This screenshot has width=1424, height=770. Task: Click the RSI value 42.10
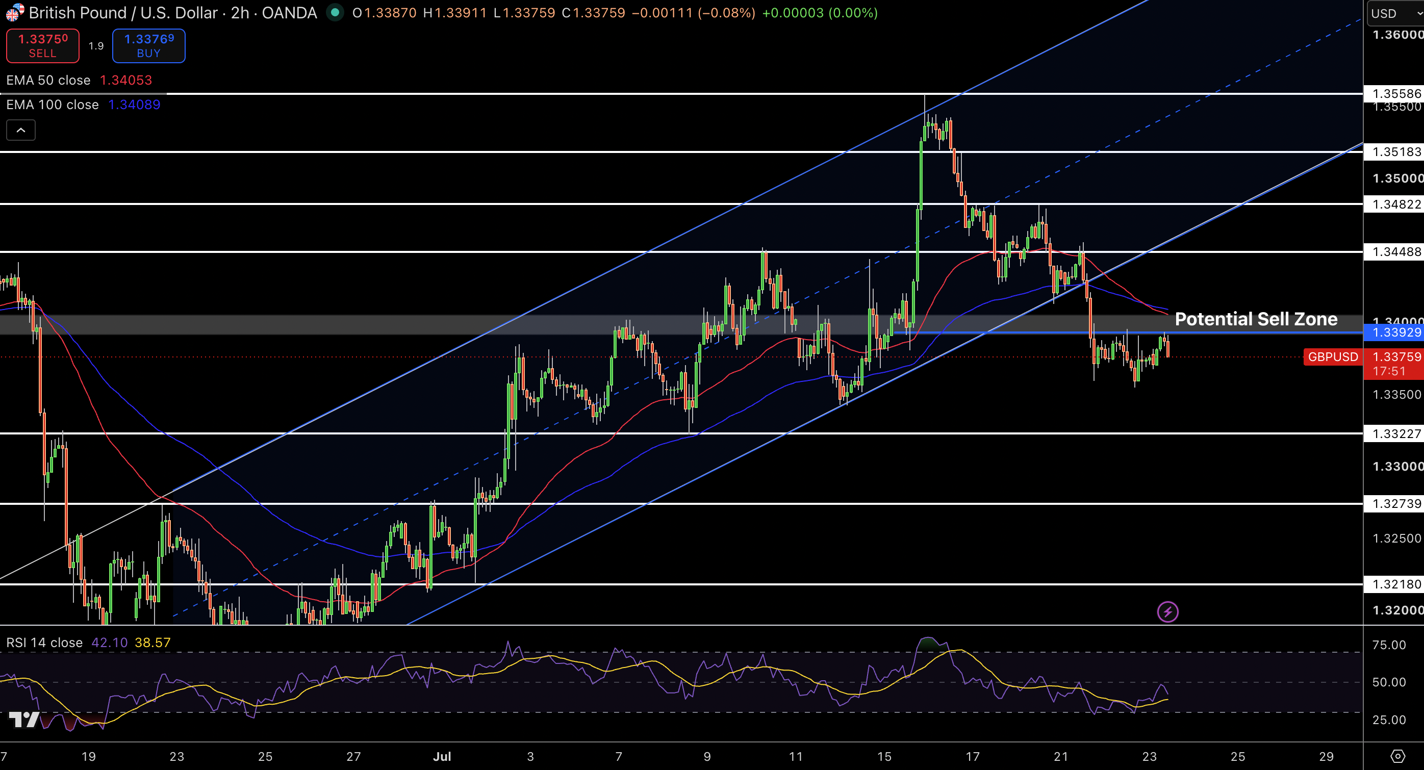tap(110, 643)
